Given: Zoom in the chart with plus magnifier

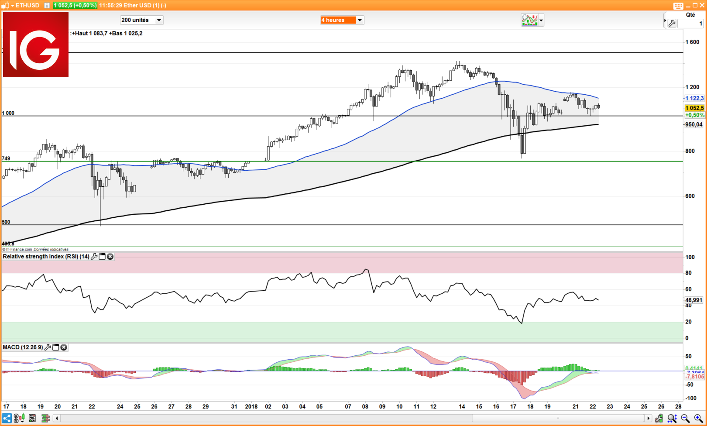Looking at the screenshot, I should pyautogui.click(x=698, y=418).
